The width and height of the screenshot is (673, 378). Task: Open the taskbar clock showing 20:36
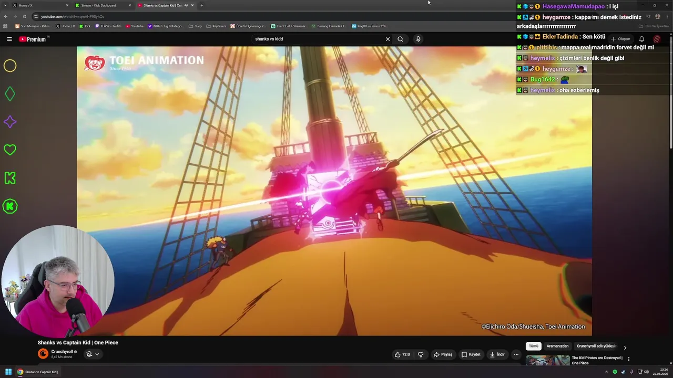point(660,372)
